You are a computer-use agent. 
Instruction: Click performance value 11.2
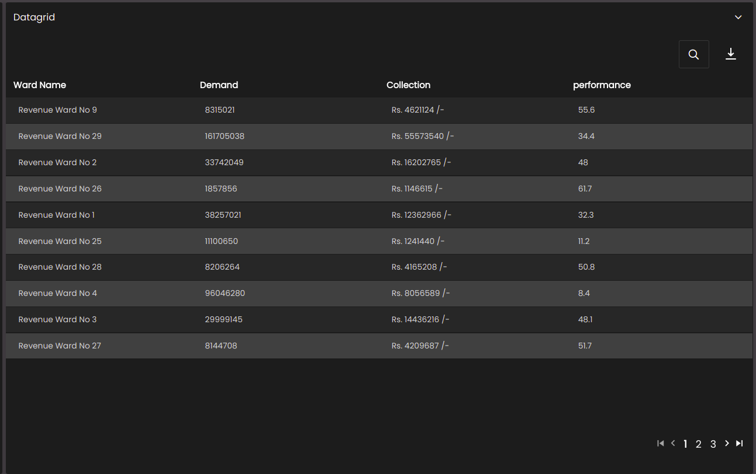584,241
